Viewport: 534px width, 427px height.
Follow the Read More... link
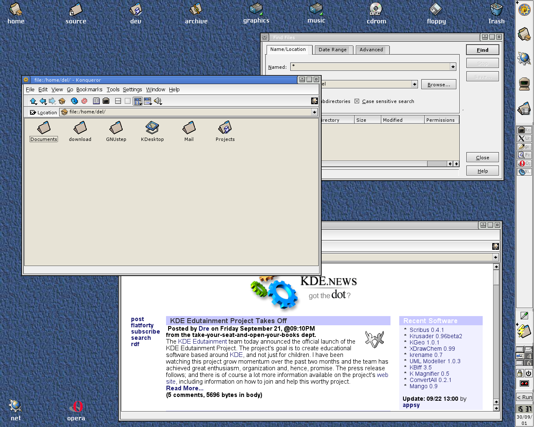[x=185, y=388]
